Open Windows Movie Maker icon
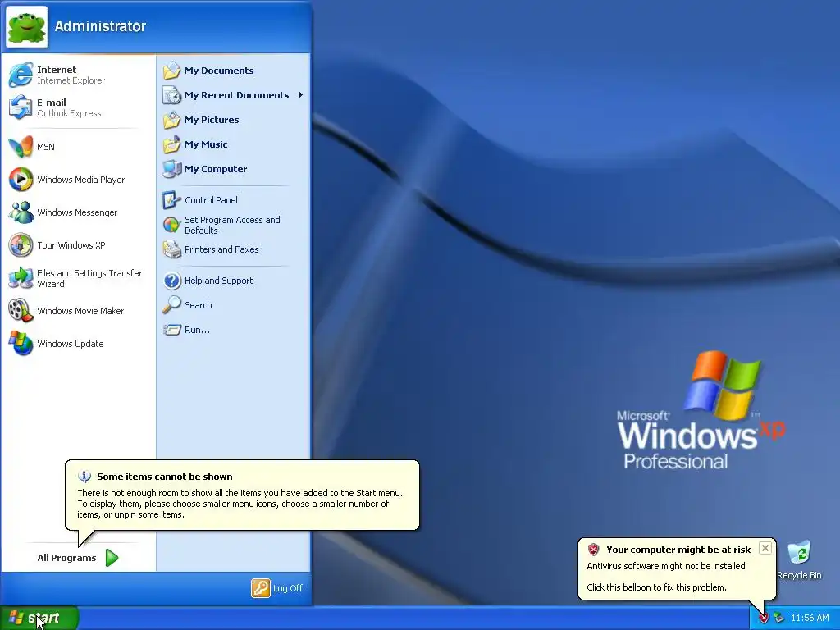 (x=21, y=311)
